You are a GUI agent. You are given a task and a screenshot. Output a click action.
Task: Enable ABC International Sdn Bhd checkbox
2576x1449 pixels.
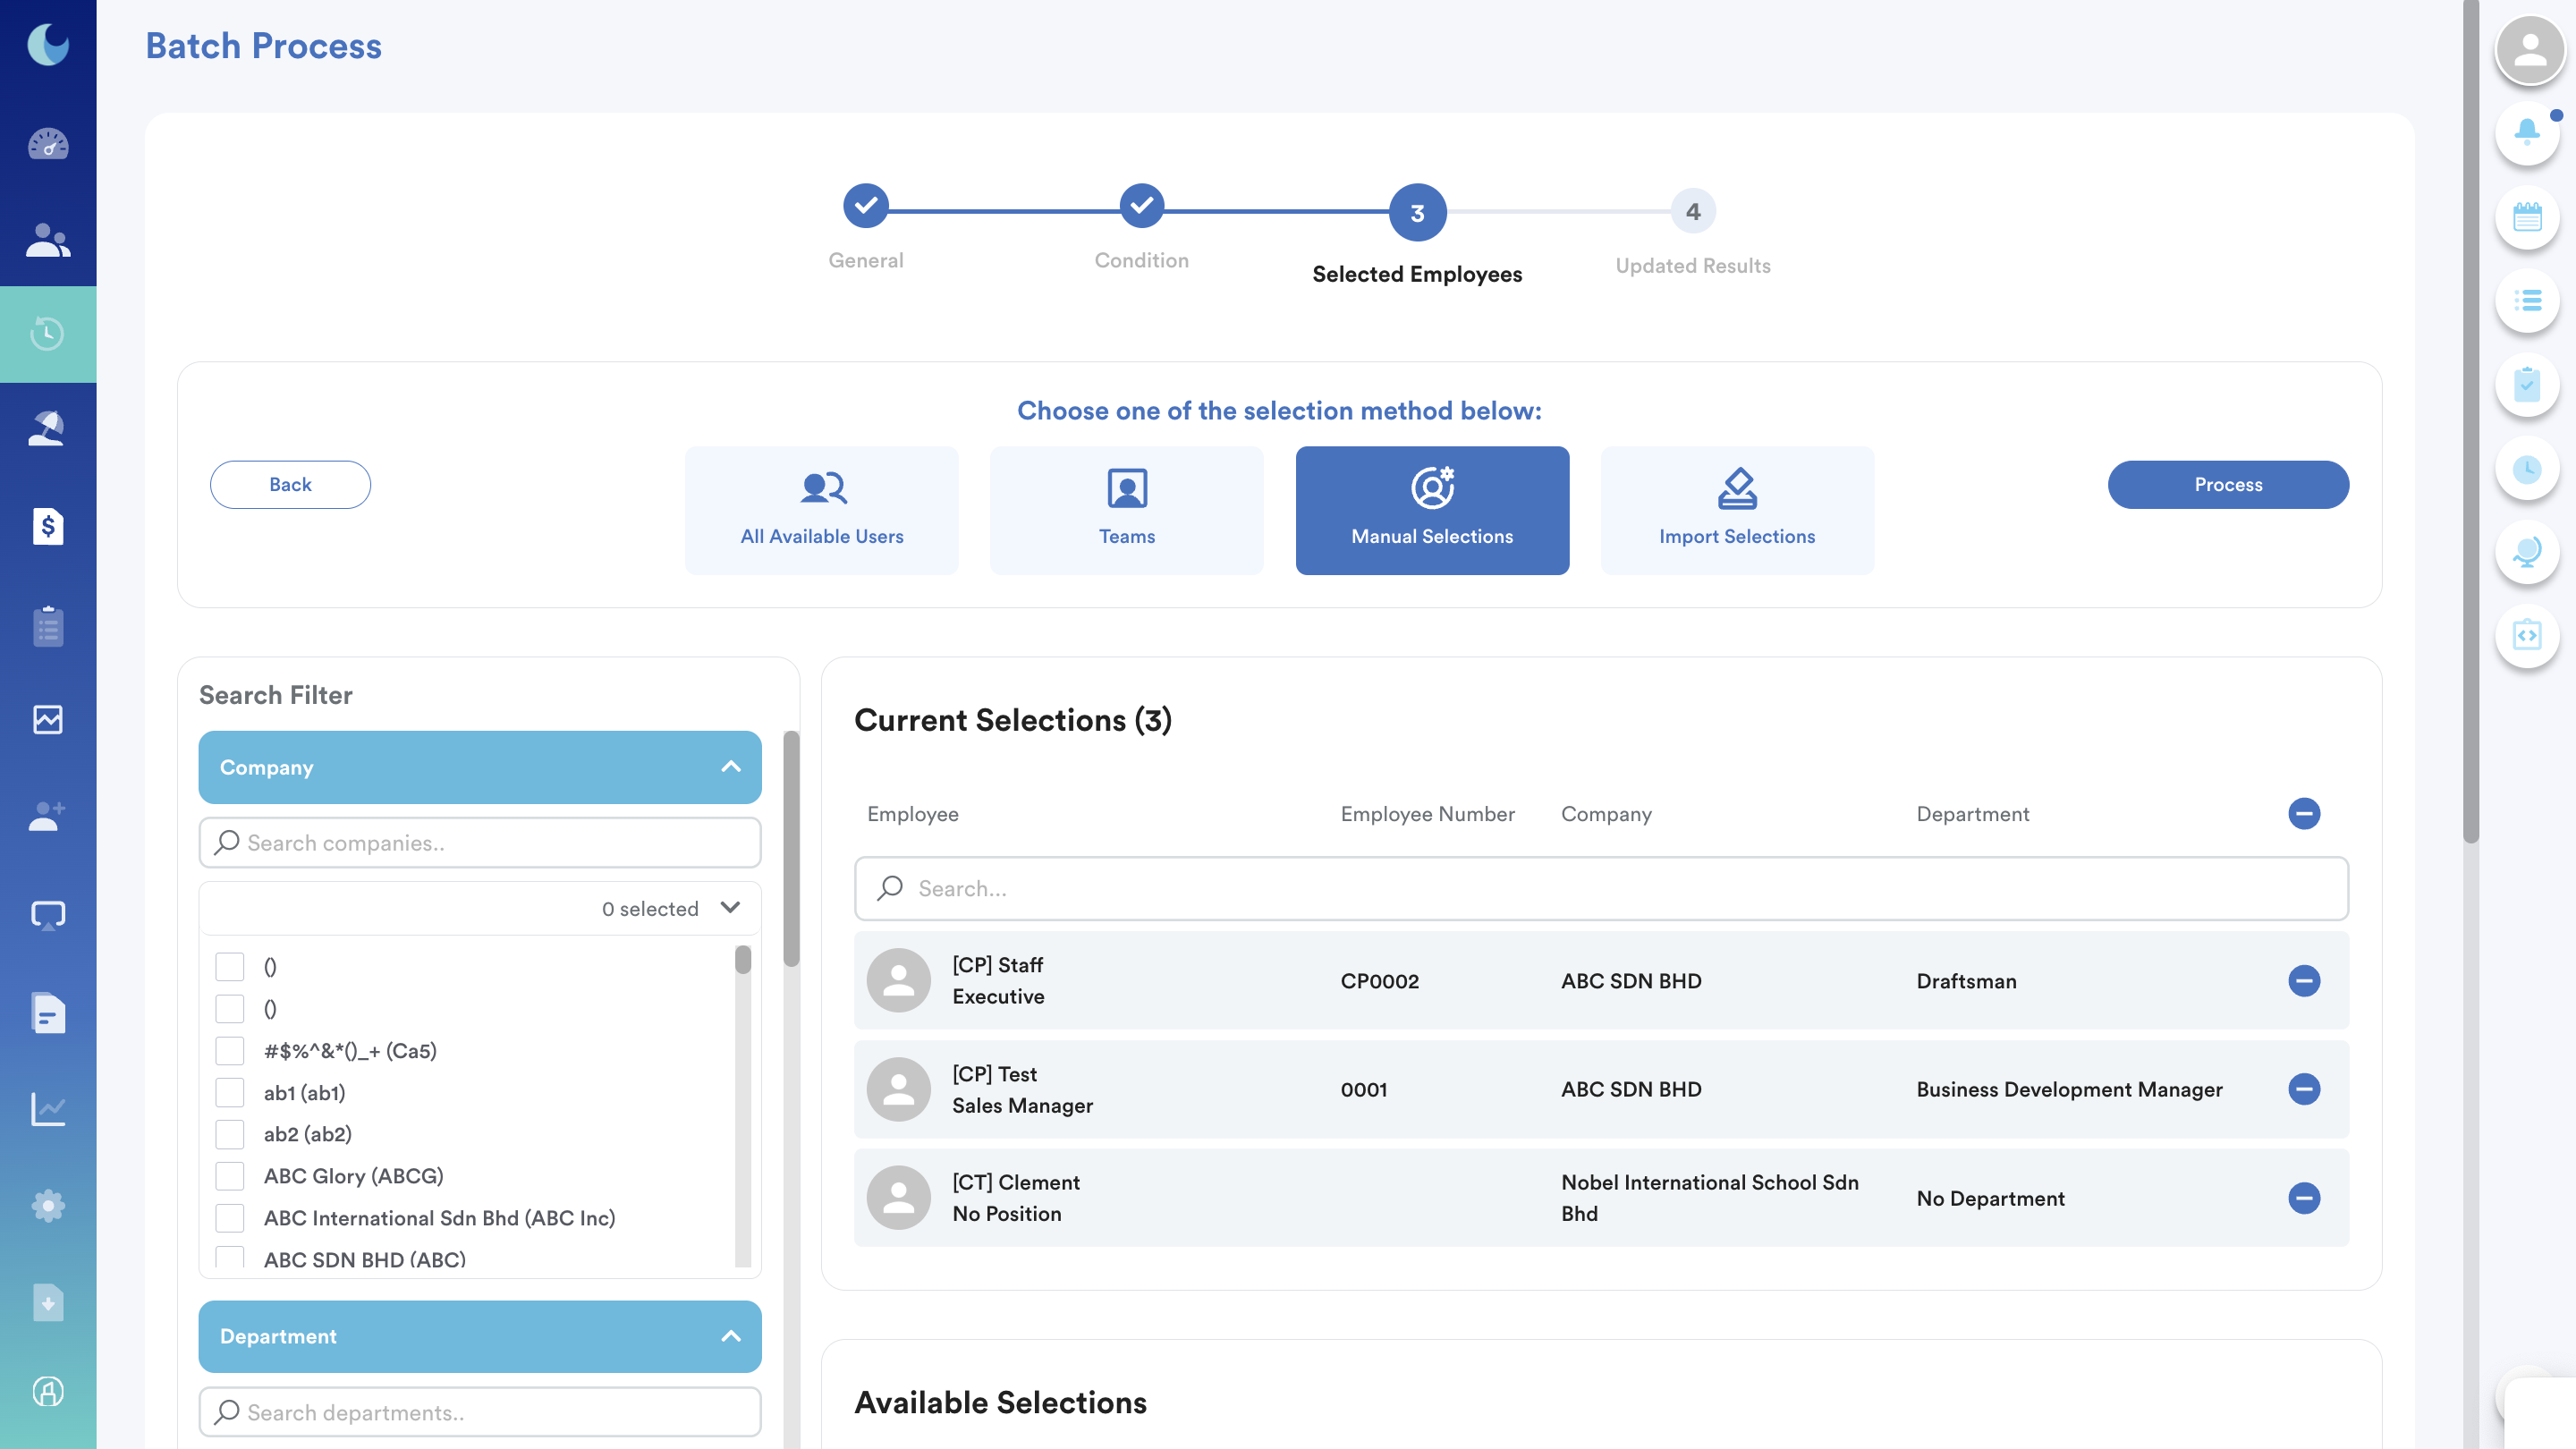[230, 1217]
